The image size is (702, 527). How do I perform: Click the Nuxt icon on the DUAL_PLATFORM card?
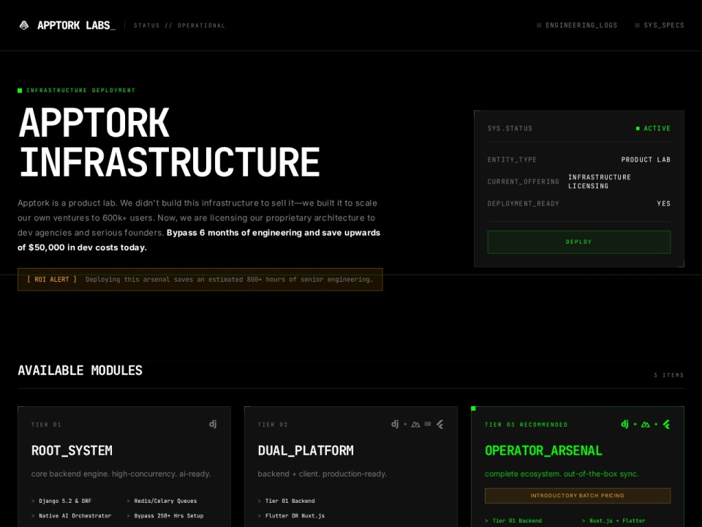[416, 425]
